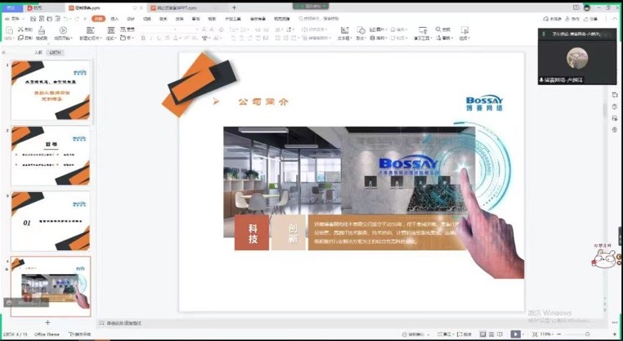Viewport: 624px width, 341px height.
Task: Add a new slide with plus button
Action: click(x=47, y=323)
